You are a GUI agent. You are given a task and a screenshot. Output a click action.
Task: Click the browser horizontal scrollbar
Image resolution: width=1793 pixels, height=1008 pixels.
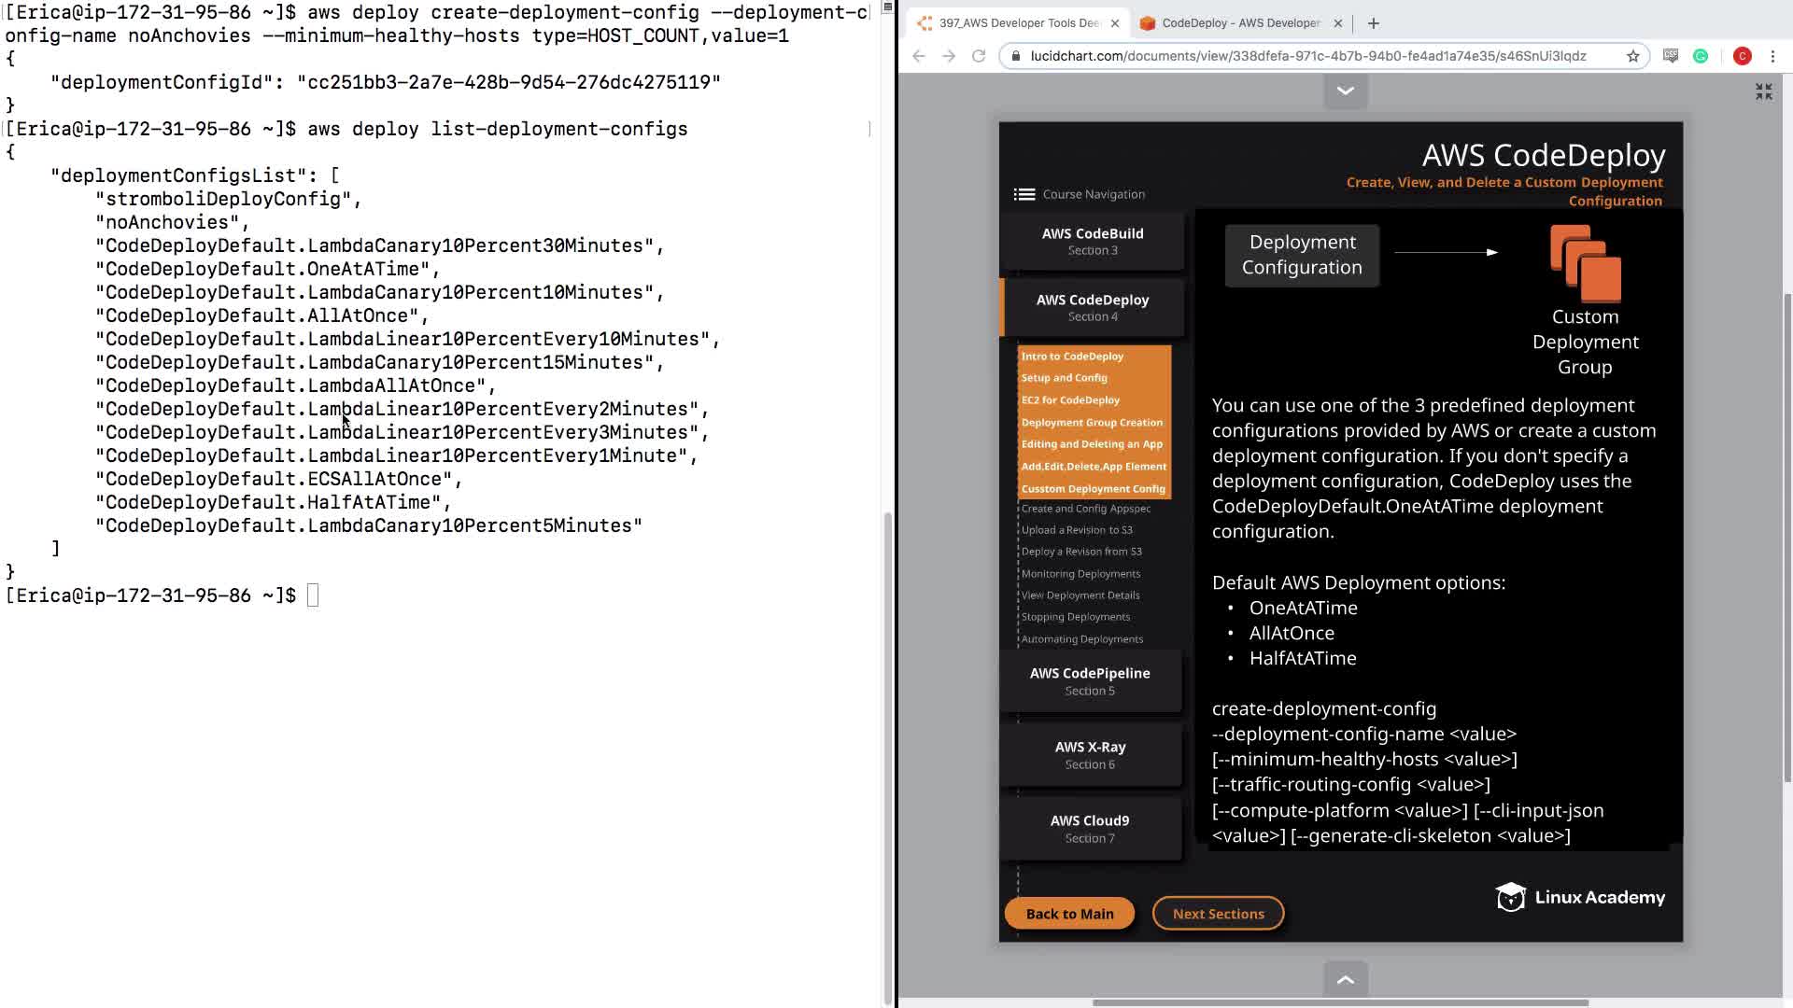point(1340,1002)
